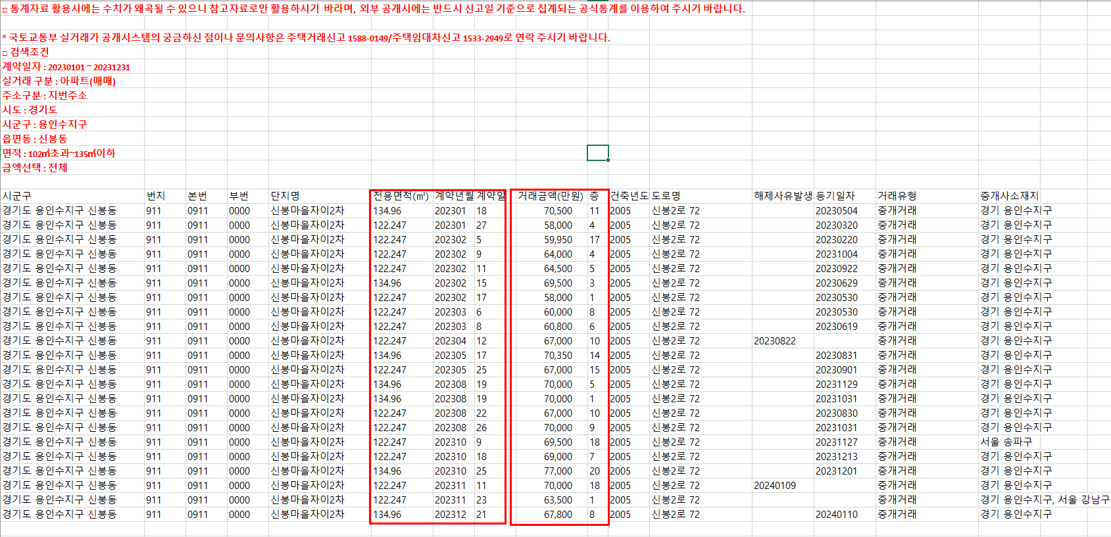Screen dimensions: 1111x537
Task: Select the 거래유형 header cell
Action: pos(927,196)
